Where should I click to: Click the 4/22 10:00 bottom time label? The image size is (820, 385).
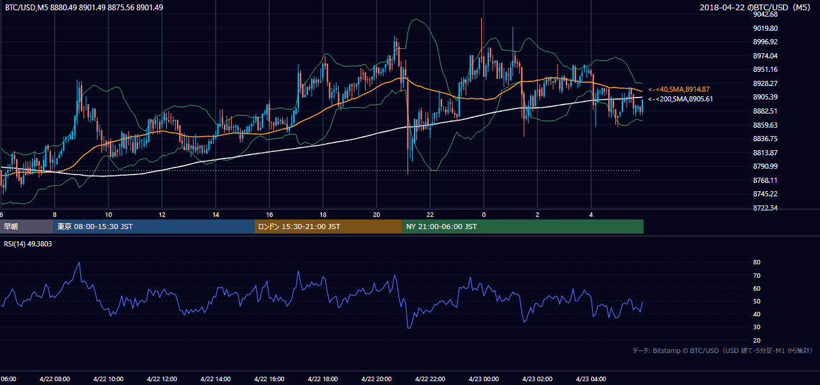[x=108, y=379]
